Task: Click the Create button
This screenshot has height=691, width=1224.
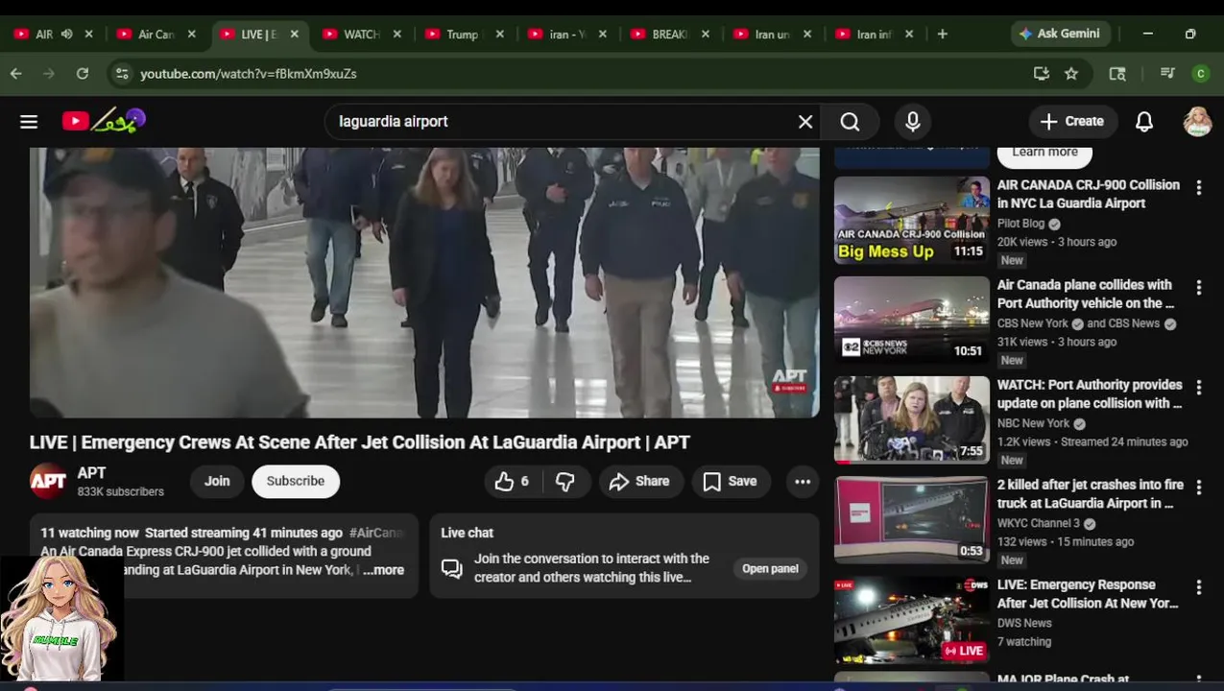Action: pyautogui.click(x=1072, y=122)
